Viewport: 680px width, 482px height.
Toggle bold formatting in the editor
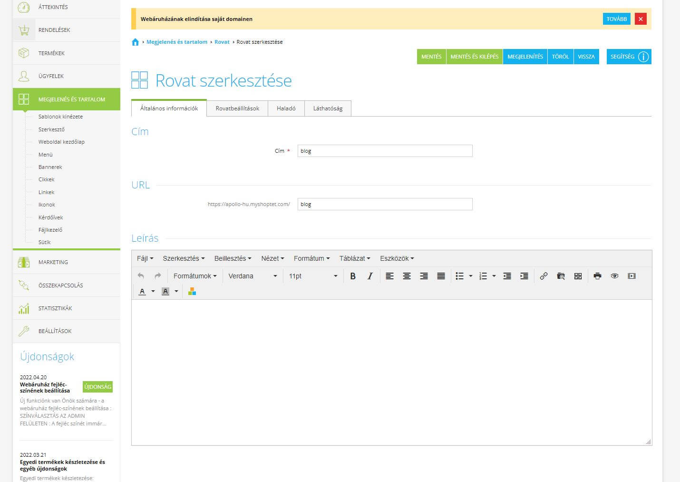point(353,276)
